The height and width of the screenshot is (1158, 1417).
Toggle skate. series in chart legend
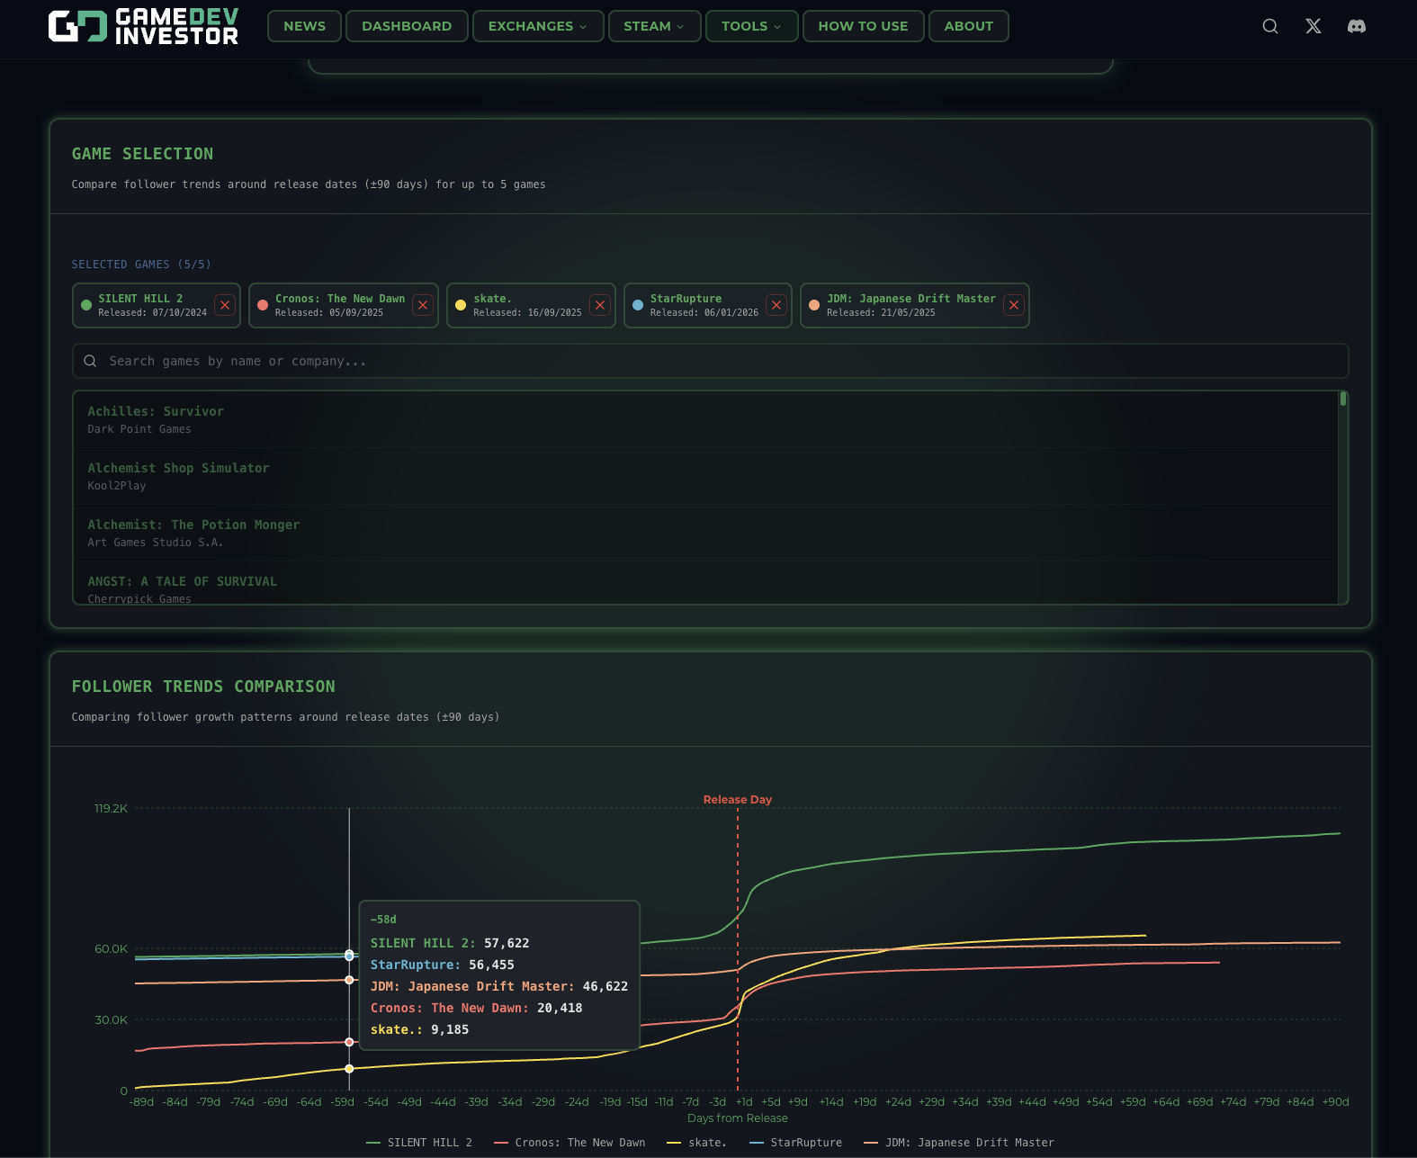tap(696, 1143)
